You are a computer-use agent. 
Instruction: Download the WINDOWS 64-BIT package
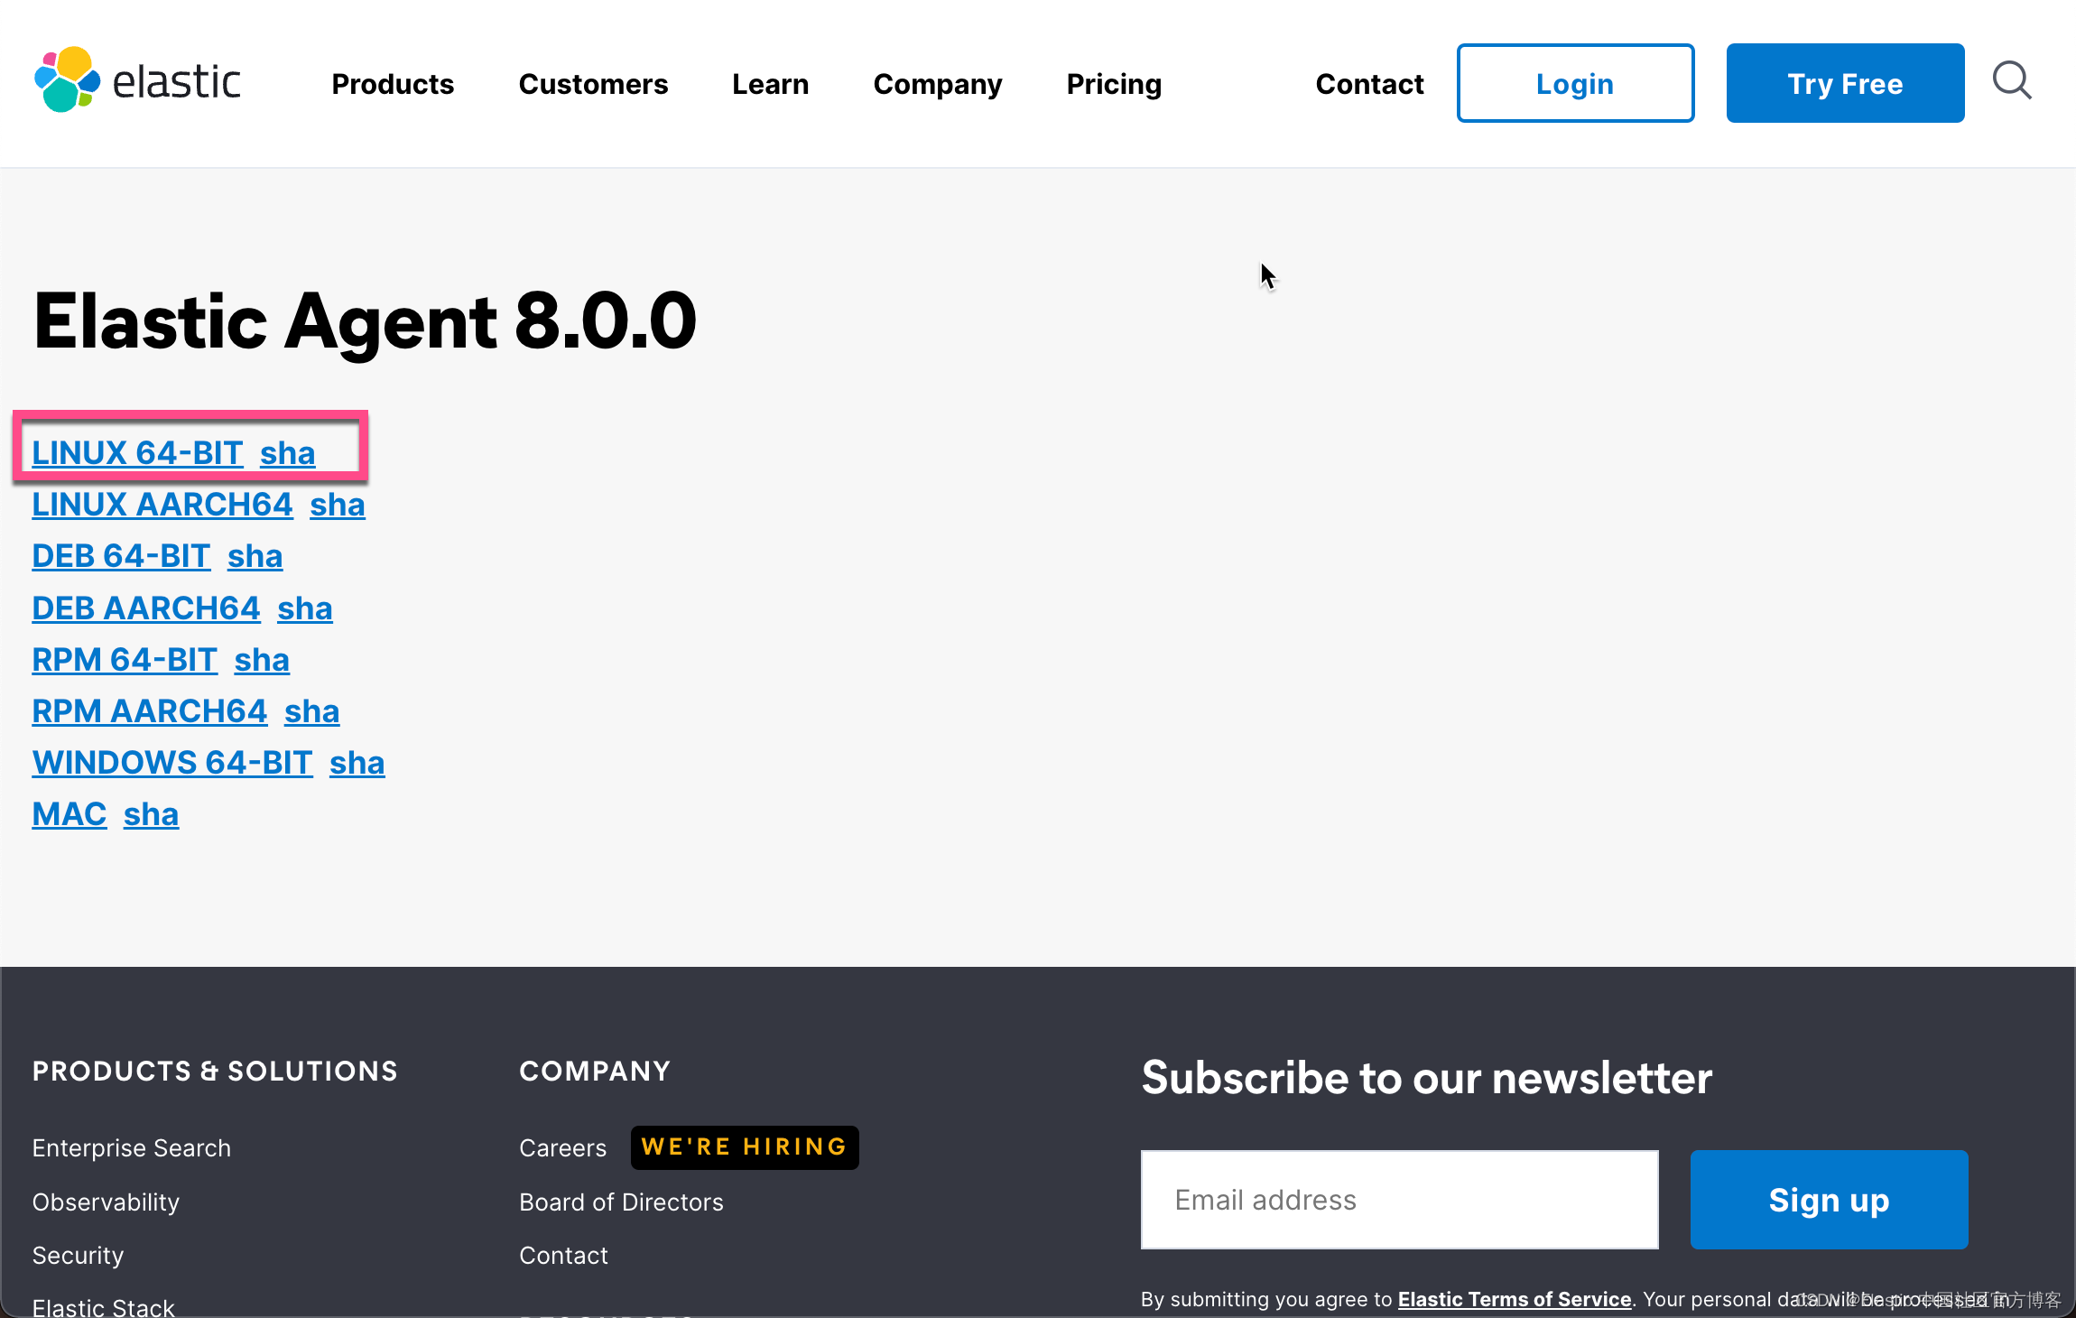(x=171, y=762)
